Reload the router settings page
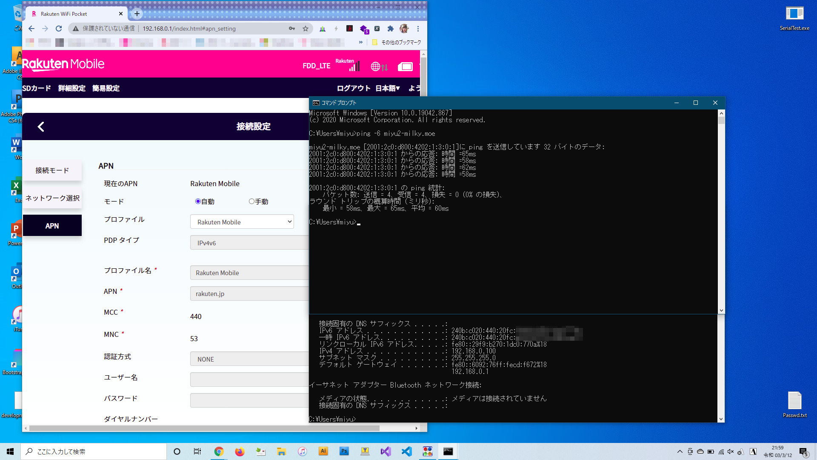The height and width of the screenshot is (460, 817). 59,29
